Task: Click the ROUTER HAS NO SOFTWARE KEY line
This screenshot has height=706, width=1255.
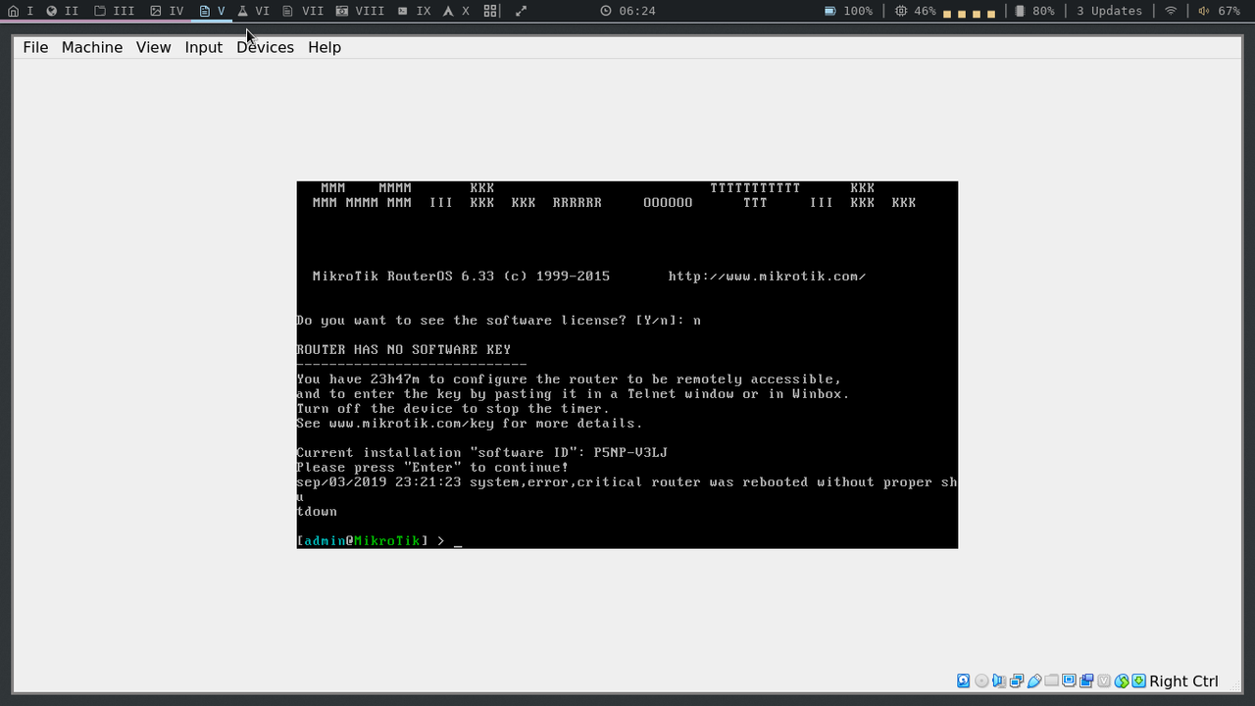Action: pyautogui.click(x=403, y=350)
